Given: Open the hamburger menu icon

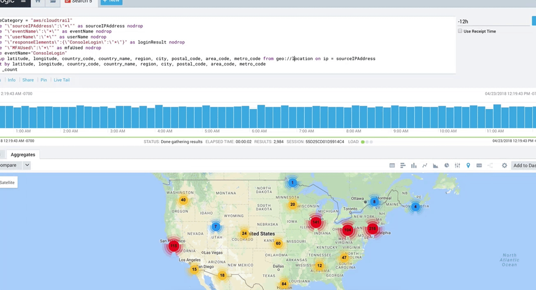Looking at the screenshot, I should (x=23, y=1).
